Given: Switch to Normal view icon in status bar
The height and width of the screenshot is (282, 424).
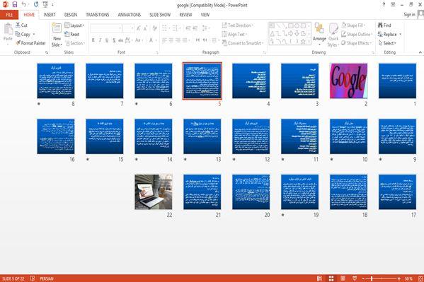Looking at the screenshot, I should (x=319, y=278).
